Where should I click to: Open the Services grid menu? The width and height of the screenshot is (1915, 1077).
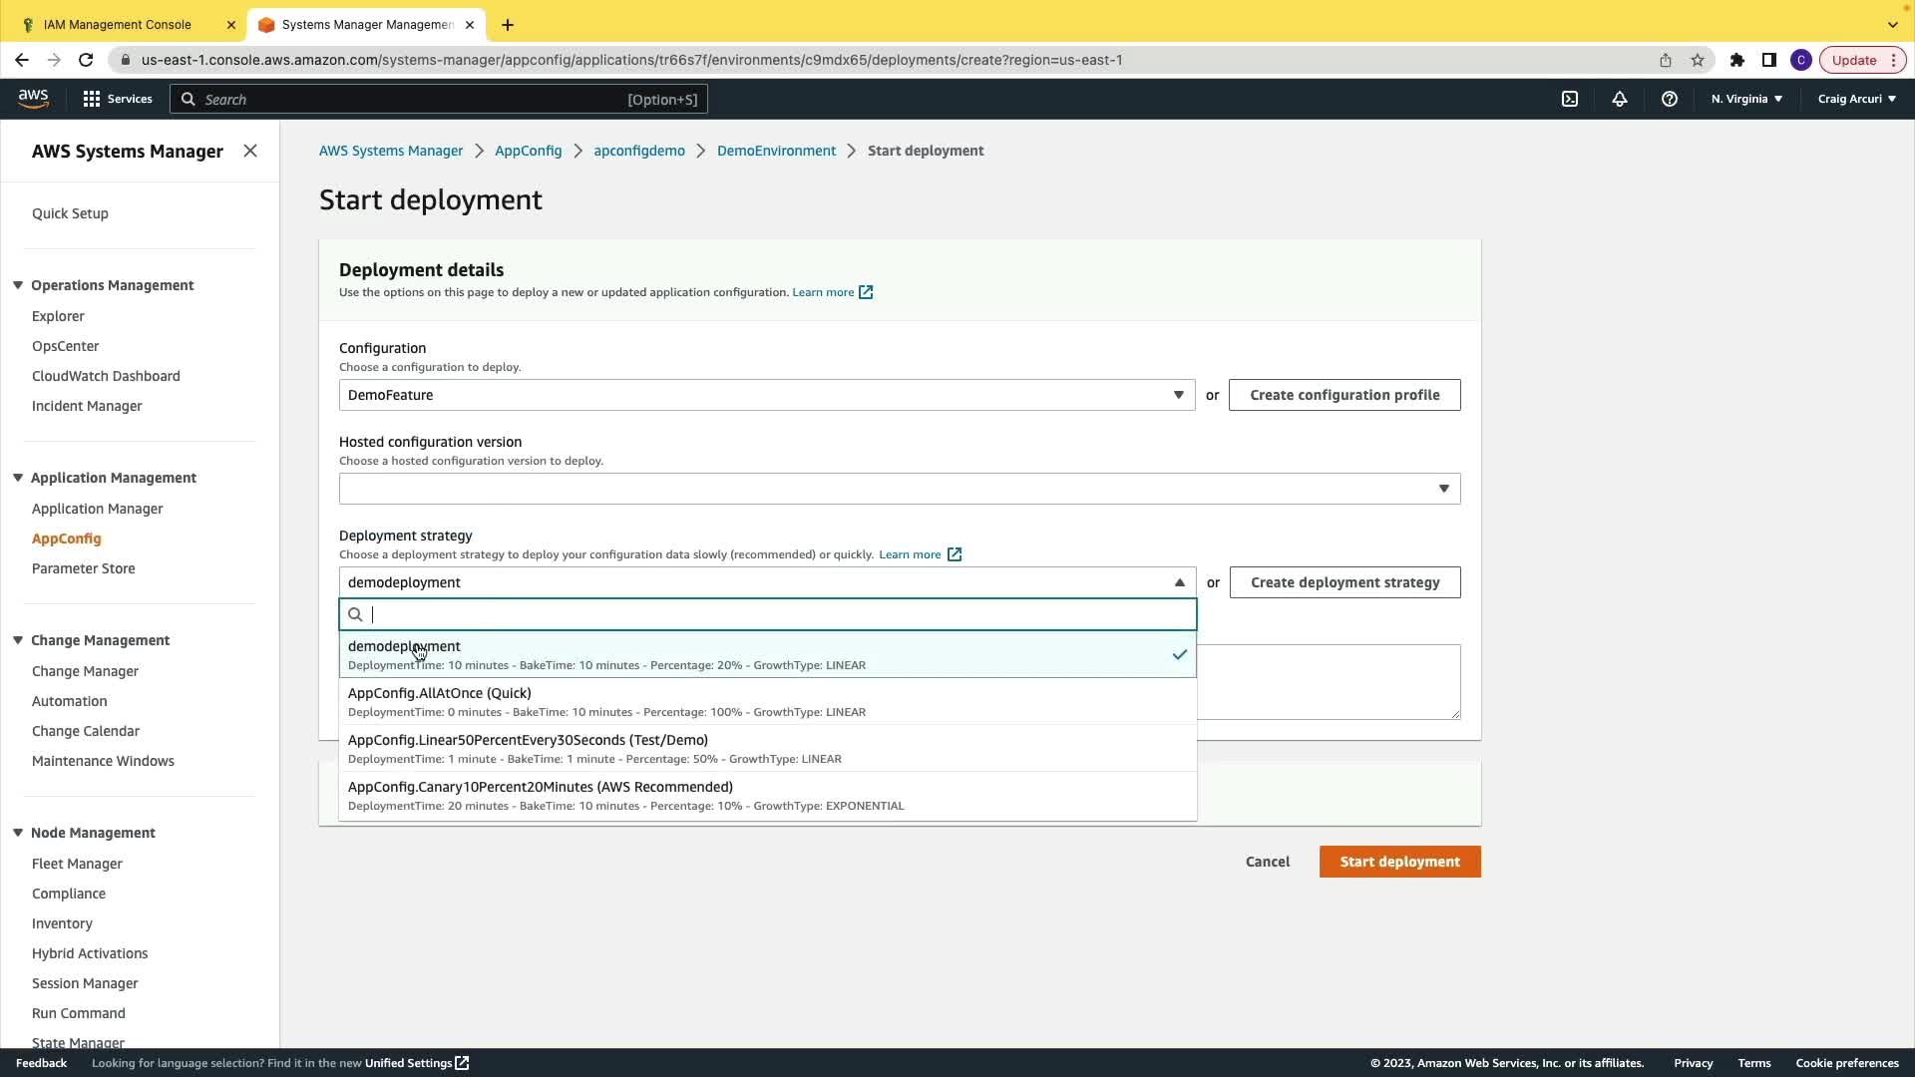(117, 99)
